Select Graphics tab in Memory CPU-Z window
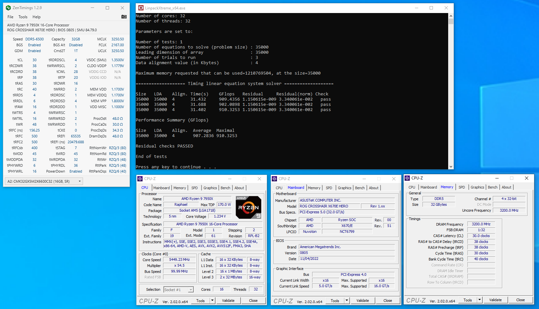This screenshot has height=309, width=539. 477,187
